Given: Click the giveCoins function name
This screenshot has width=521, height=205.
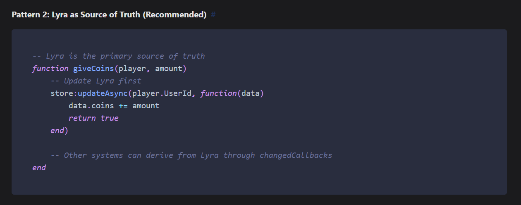Looking at the screenshot, I should coord(93,69).
